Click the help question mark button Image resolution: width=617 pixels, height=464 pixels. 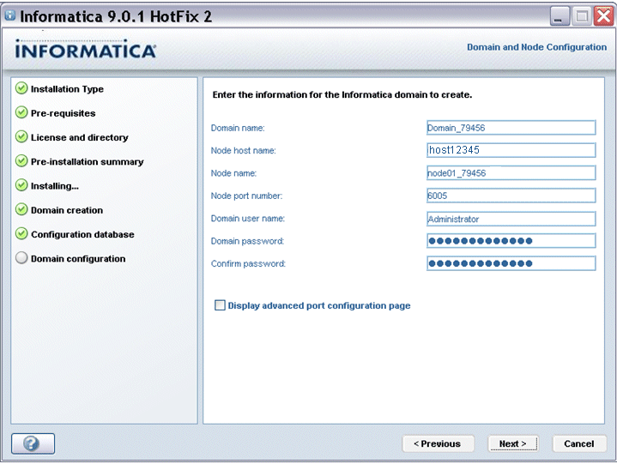click(x=33, y=443)
